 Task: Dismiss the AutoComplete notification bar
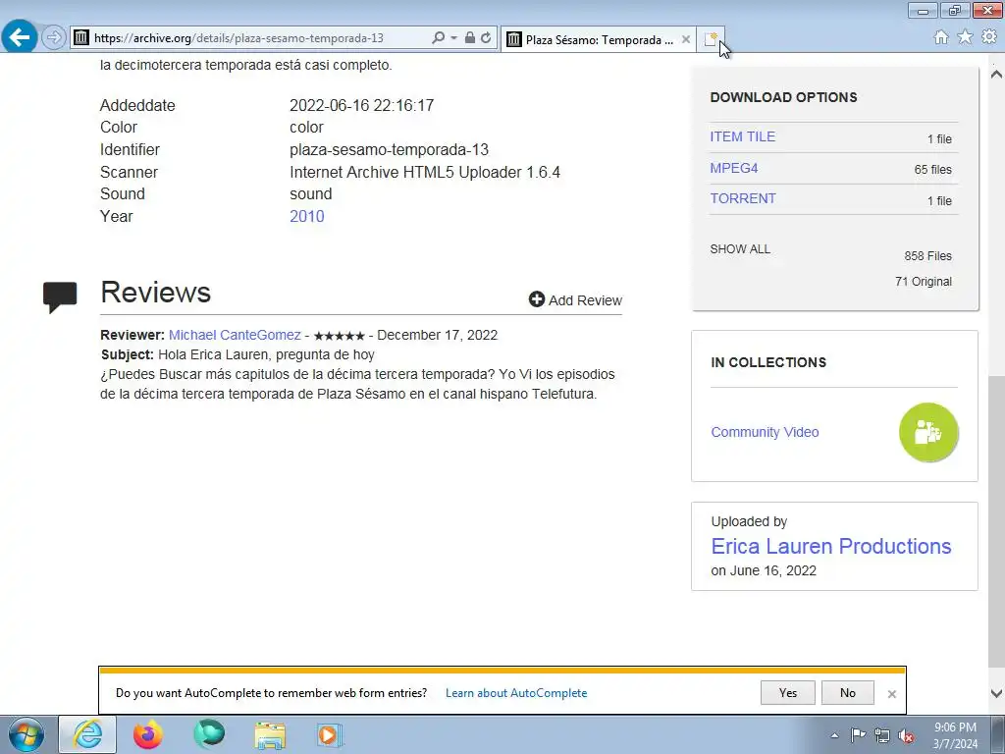[891, 694]
